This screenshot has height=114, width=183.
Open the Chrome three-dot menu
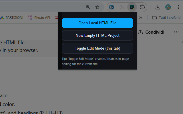click(178, 7)
